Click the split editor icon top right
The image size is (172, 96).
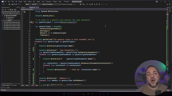(x=167, y=10)
